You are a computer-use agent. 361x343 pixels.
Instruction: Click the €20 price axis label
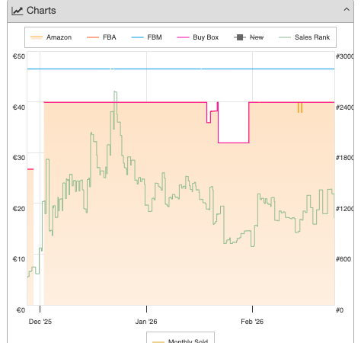19,209
